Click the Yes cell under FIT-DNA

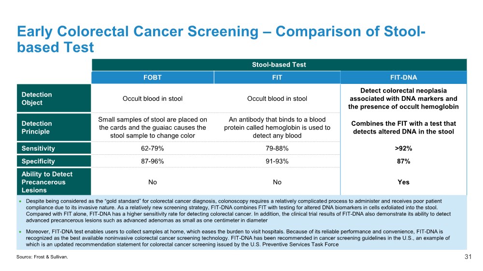tap(403, 182)
